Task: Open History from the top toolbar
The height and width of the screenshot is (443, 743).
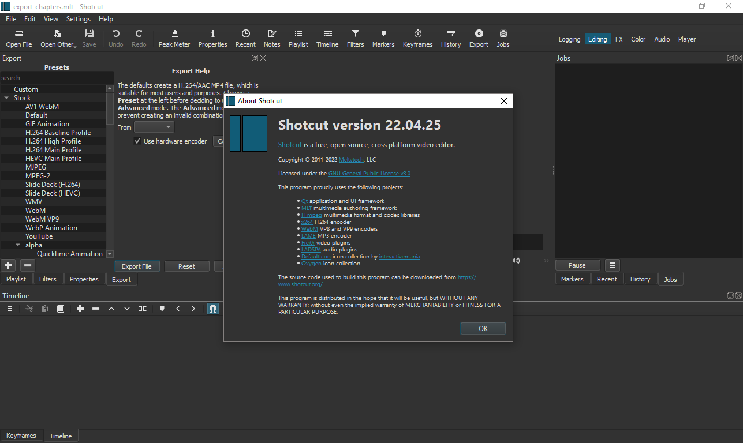Action: pyautogui.click(x=451, y=38)
